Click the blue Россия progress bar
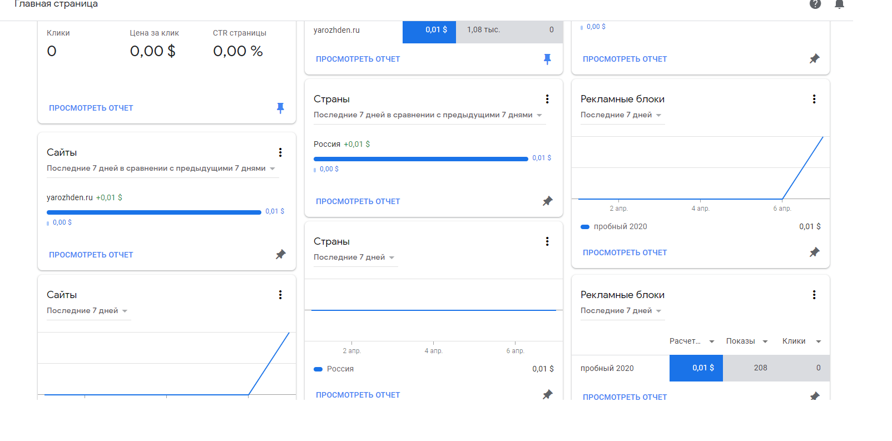 tap(420, 159)
